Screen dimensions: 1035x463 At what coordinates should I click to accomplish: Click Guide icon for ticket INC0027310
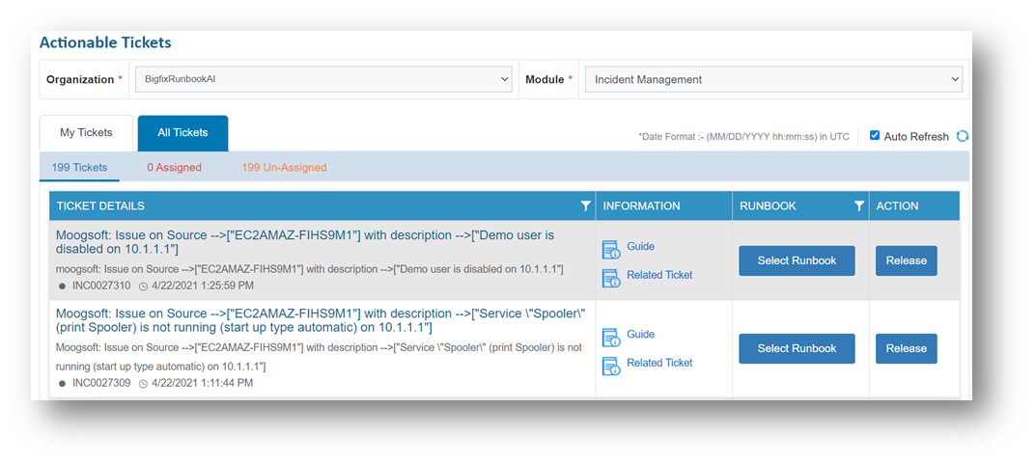point(611,250)
